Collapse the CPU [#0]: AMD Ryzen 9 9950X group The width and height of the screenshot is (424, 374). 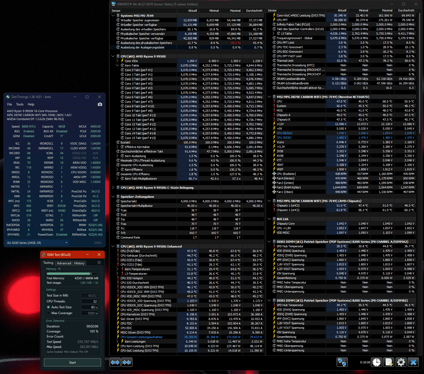113,56
